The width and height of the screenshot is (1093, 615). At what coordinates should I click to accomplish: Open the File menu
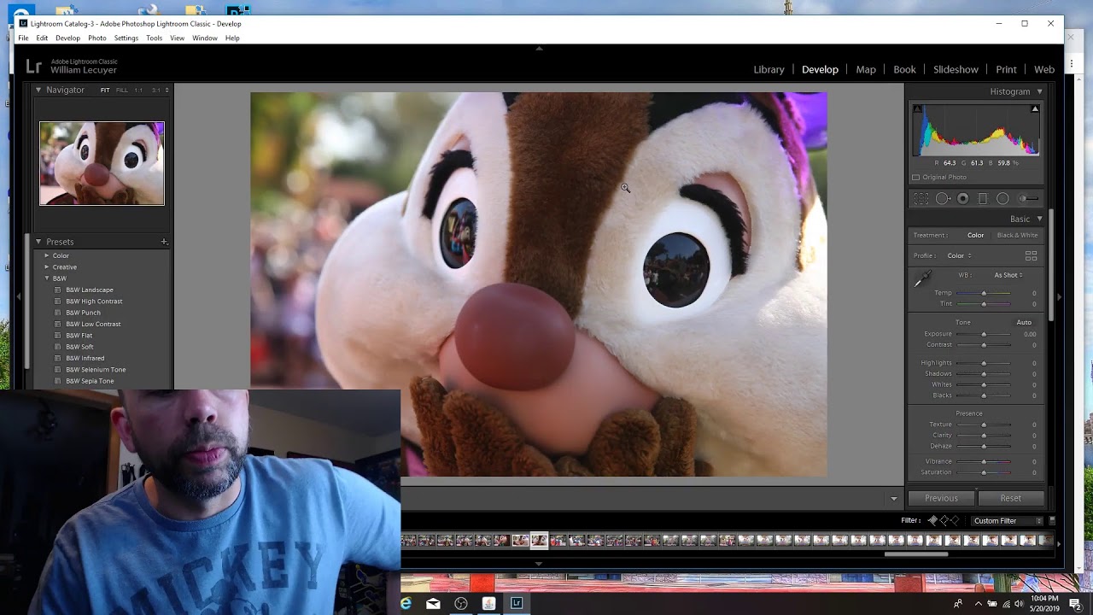23,38
